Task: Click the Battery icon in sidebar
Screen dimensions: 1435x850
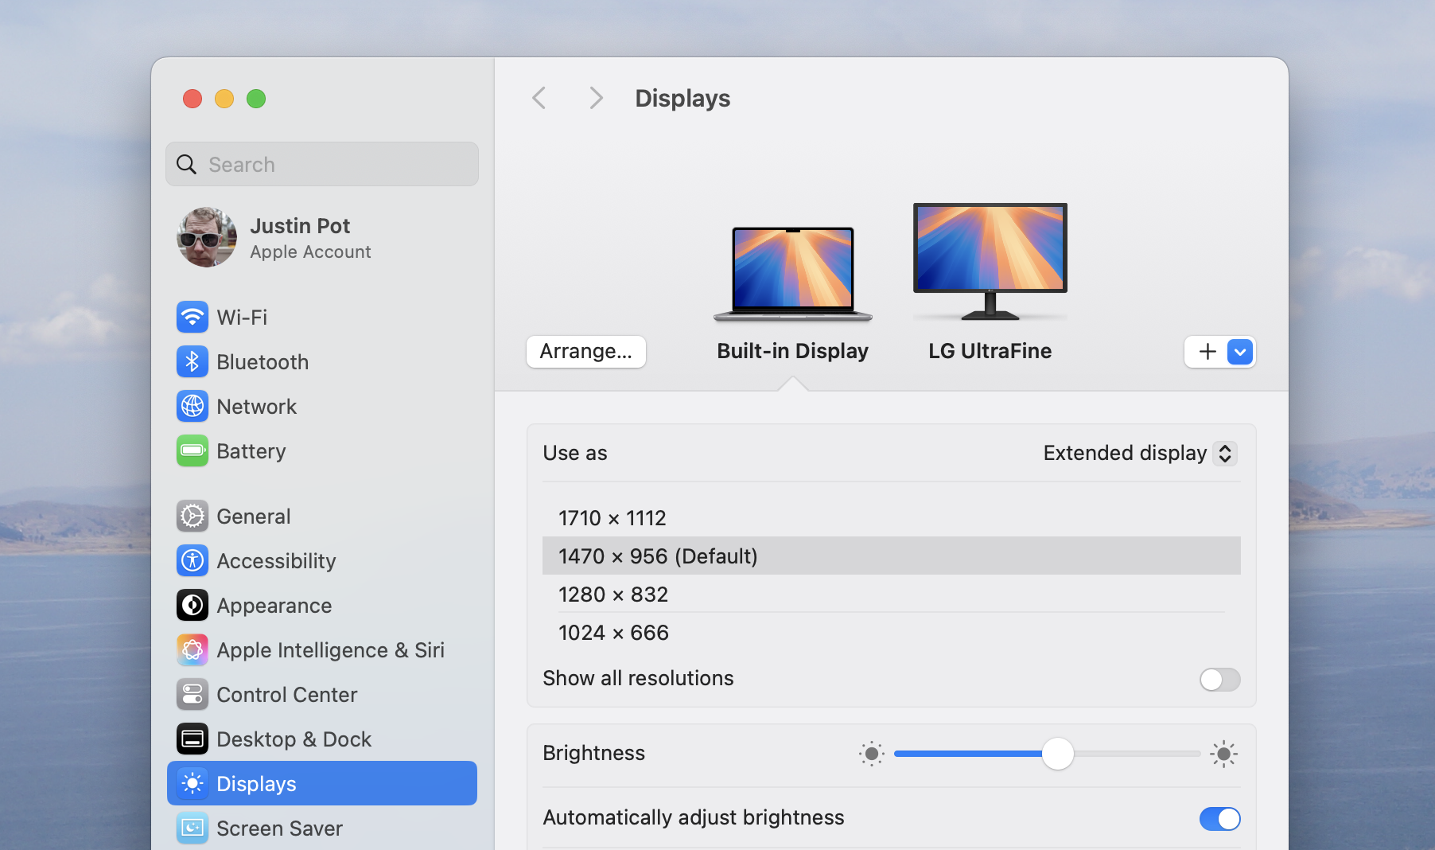Action: 192,450
